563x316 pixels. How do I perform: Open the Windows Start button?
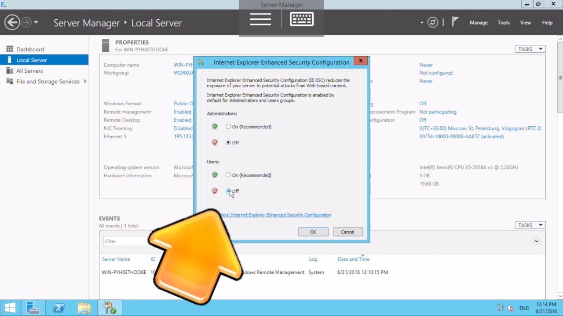pyautogui.click(x=11, y=308)
